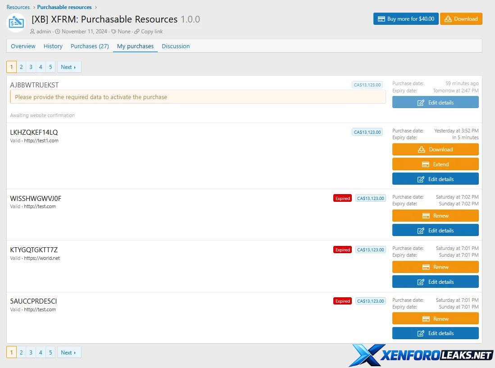Click download icon for LKHZQKEF14LQ purchase
Screen dimensions: 495x368
click(x=422, y=150)
